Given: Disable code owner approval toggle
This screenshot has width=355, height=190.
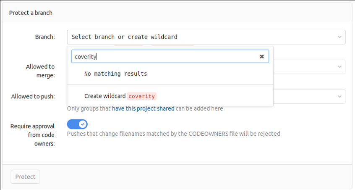Looking at the screenshot, I should (77, 124).
